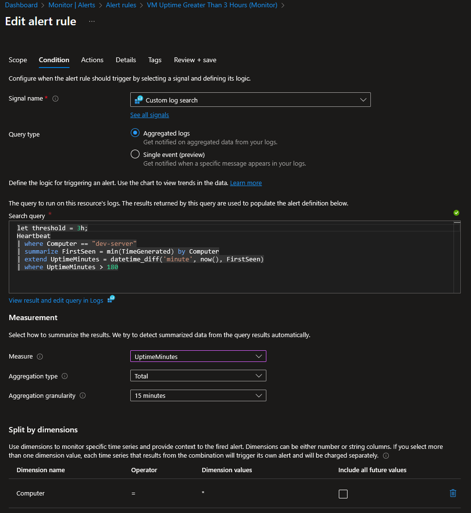Go to the Actions tab
The width and height of the screenshot is (471, 513).
tap(92, 60)
